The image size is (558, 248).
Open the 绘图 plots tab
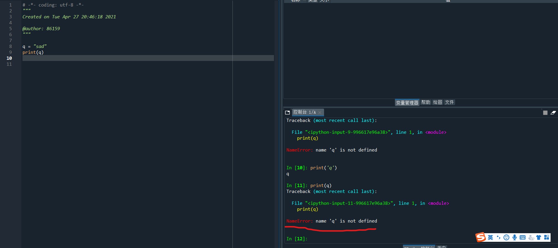[438, 102]
